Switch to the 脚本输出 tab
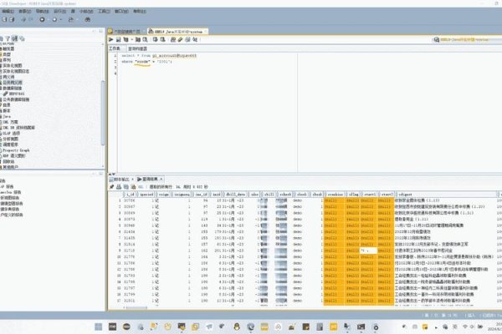This screenshot has height=334, width=502. coord(124,177)
